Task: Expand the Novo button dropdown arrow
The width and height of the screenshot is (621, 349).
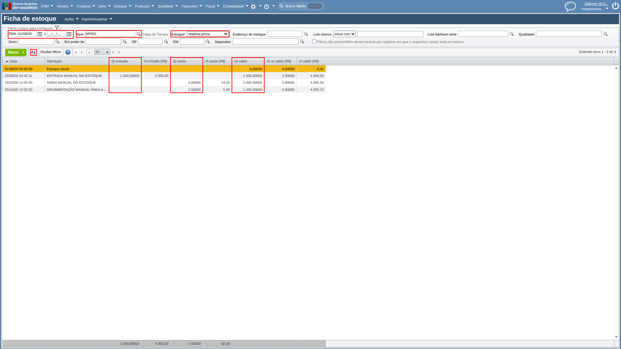Action: pyautogui.click(x=23, y=52)
